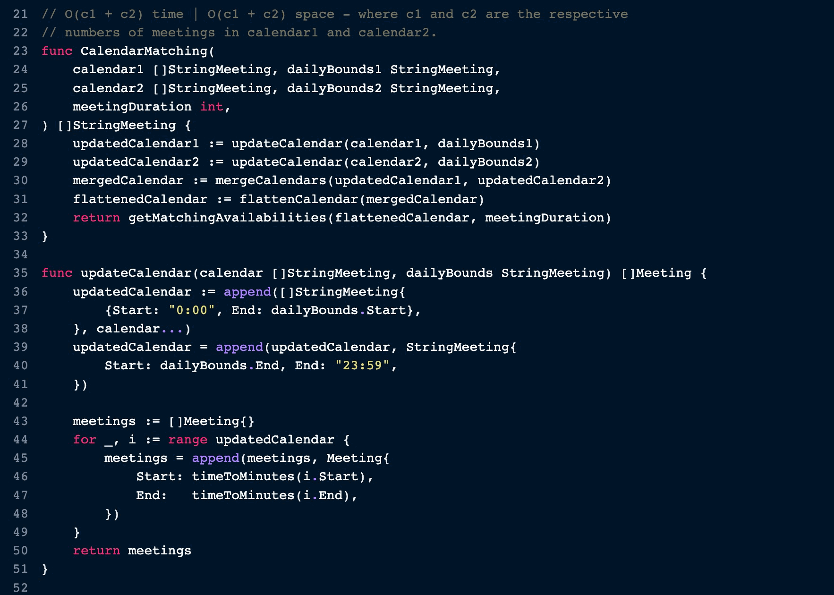834x595 pixels.
Task: Click the comment beginning with O(c1 + c2) time
Action: click(334, 14)
